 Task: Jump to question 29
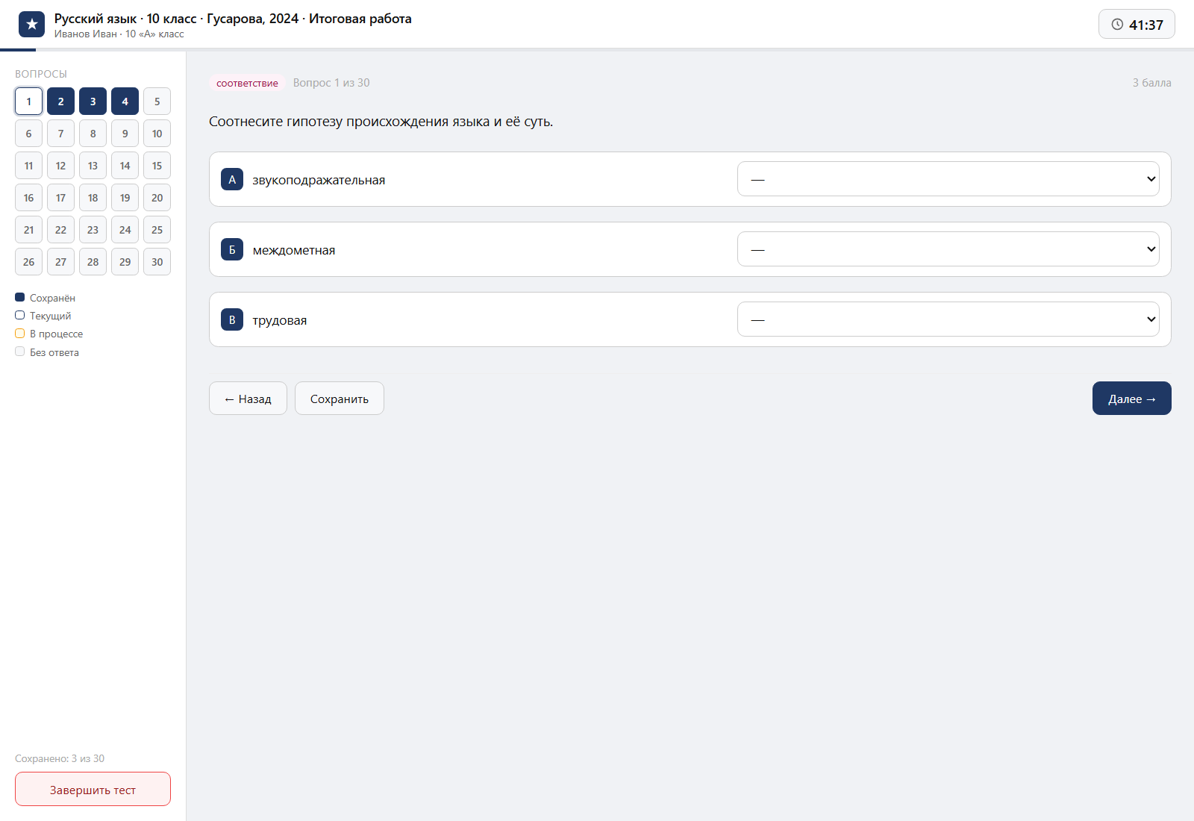click(x=125, y=262)
